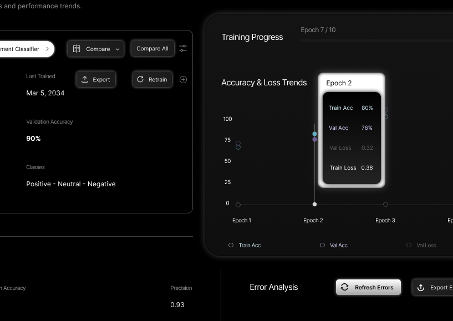Click the 25 y-axis tick label
The height and width of the screenshot is (321, 453).
(228, 182)
